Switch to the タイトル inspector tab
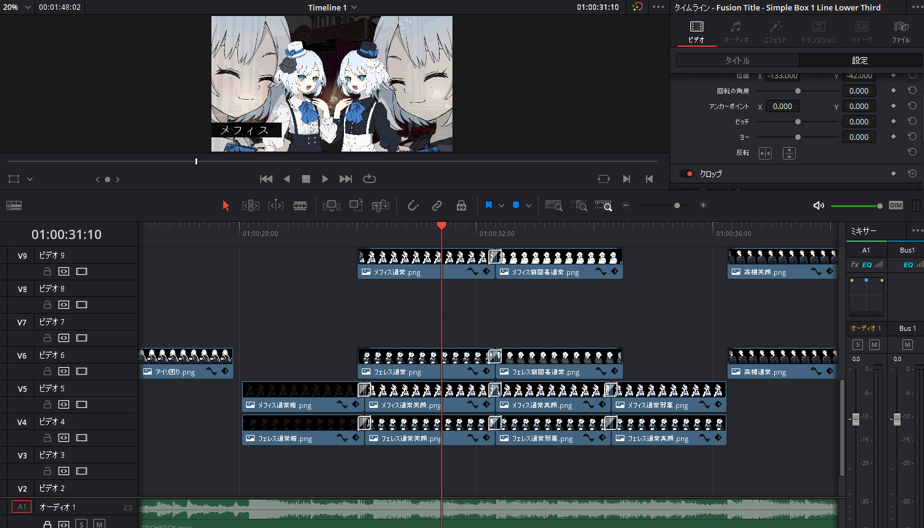Screen dimensions: 924x528 (737, 60)
